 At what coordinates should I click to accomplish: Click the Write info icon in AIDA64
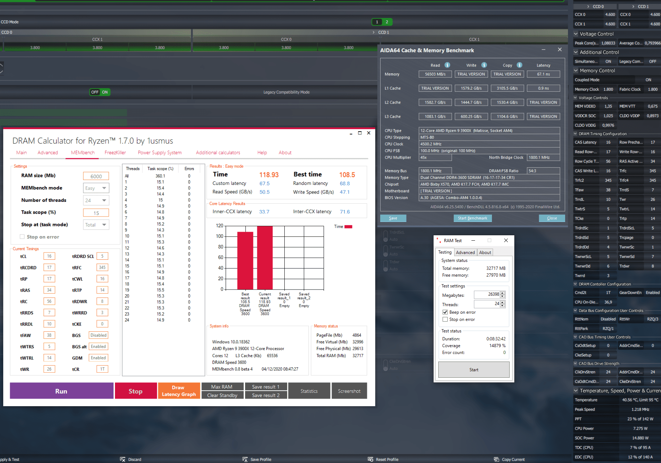pos(484,65)
